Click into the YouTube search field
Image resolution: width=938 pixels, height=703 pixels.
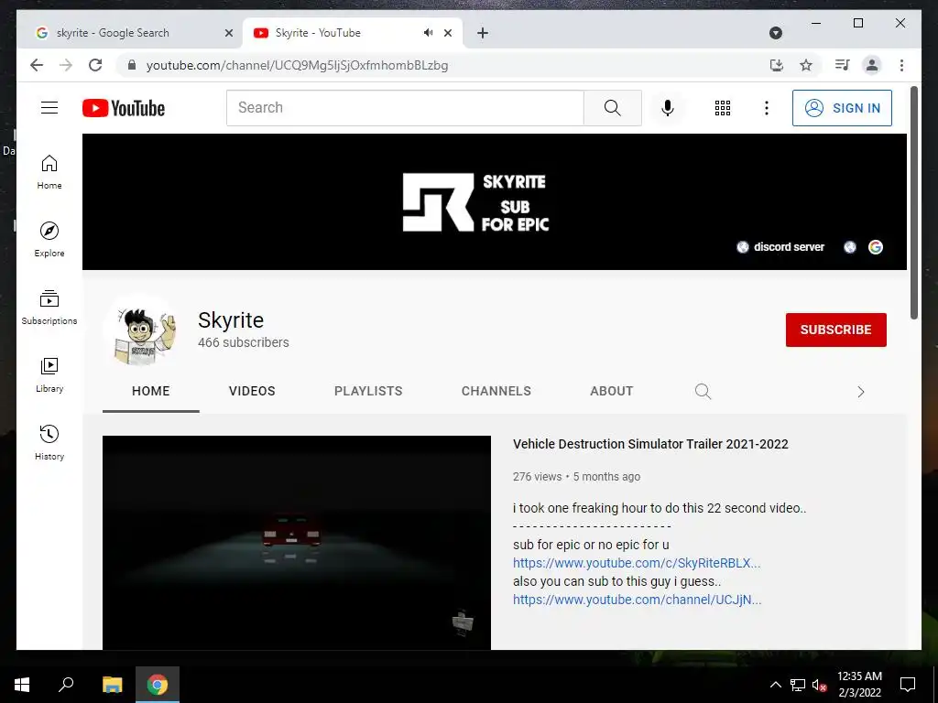click(x=405, y=108)
